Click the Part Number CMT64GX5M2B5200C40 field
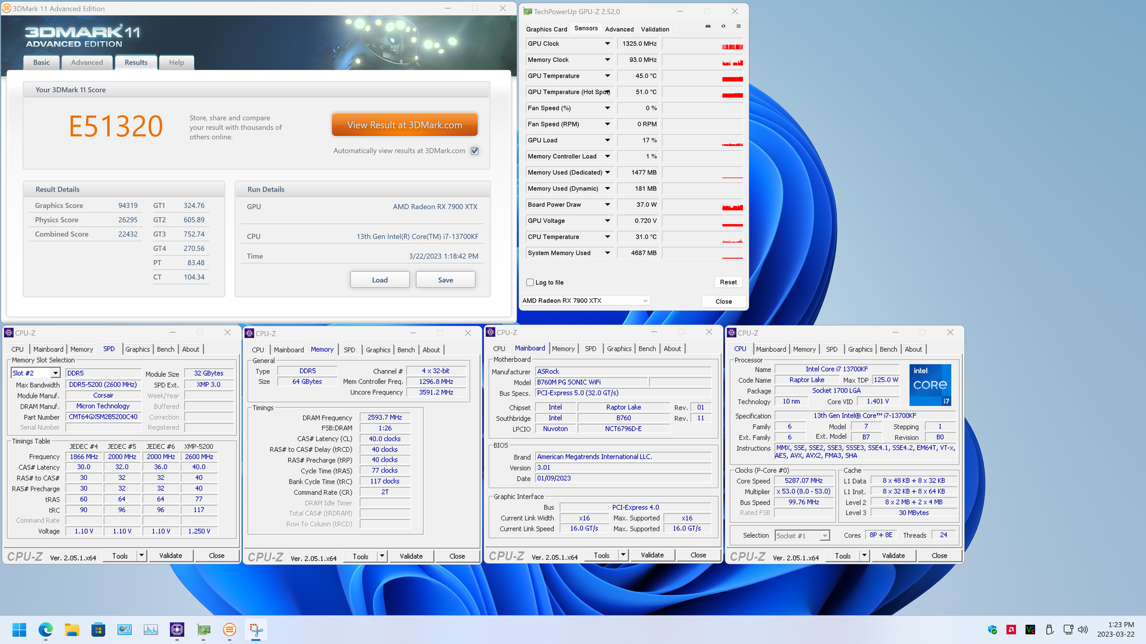Viewport: 1146px width, 644px height. 103,417
